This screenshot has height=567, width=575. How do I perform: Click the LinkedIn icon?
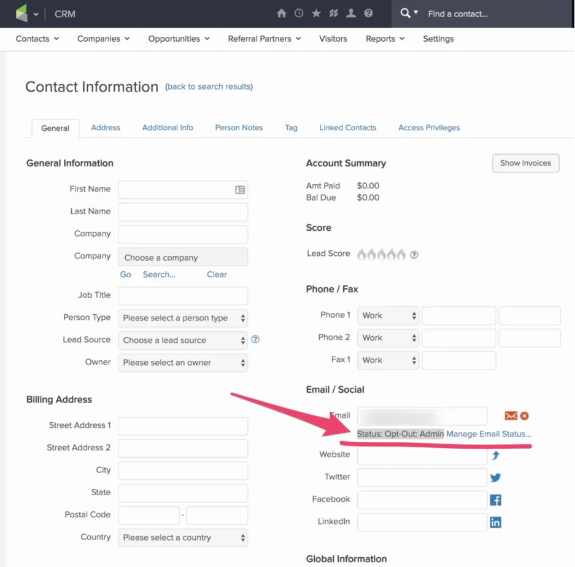click(495, 522)
